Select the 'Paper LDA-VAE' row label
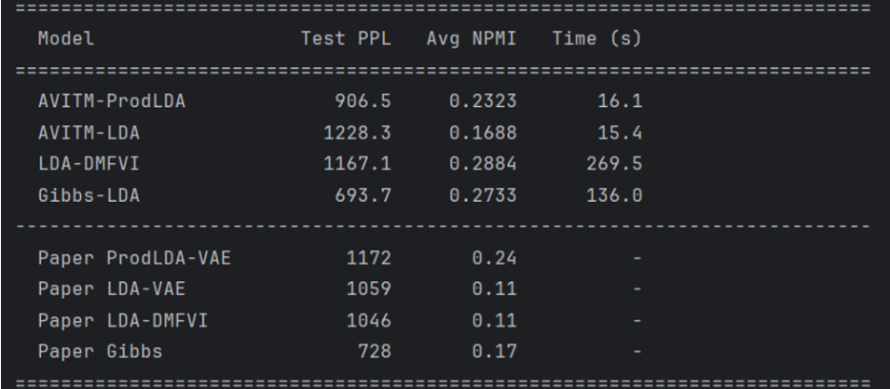 coord(112,289)
